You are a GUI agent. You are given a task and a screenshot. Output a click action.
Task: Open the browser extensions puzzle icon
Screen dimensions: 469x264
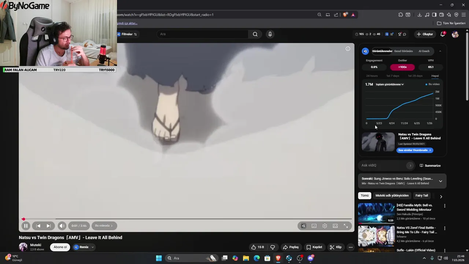click(x=400, y=15)
